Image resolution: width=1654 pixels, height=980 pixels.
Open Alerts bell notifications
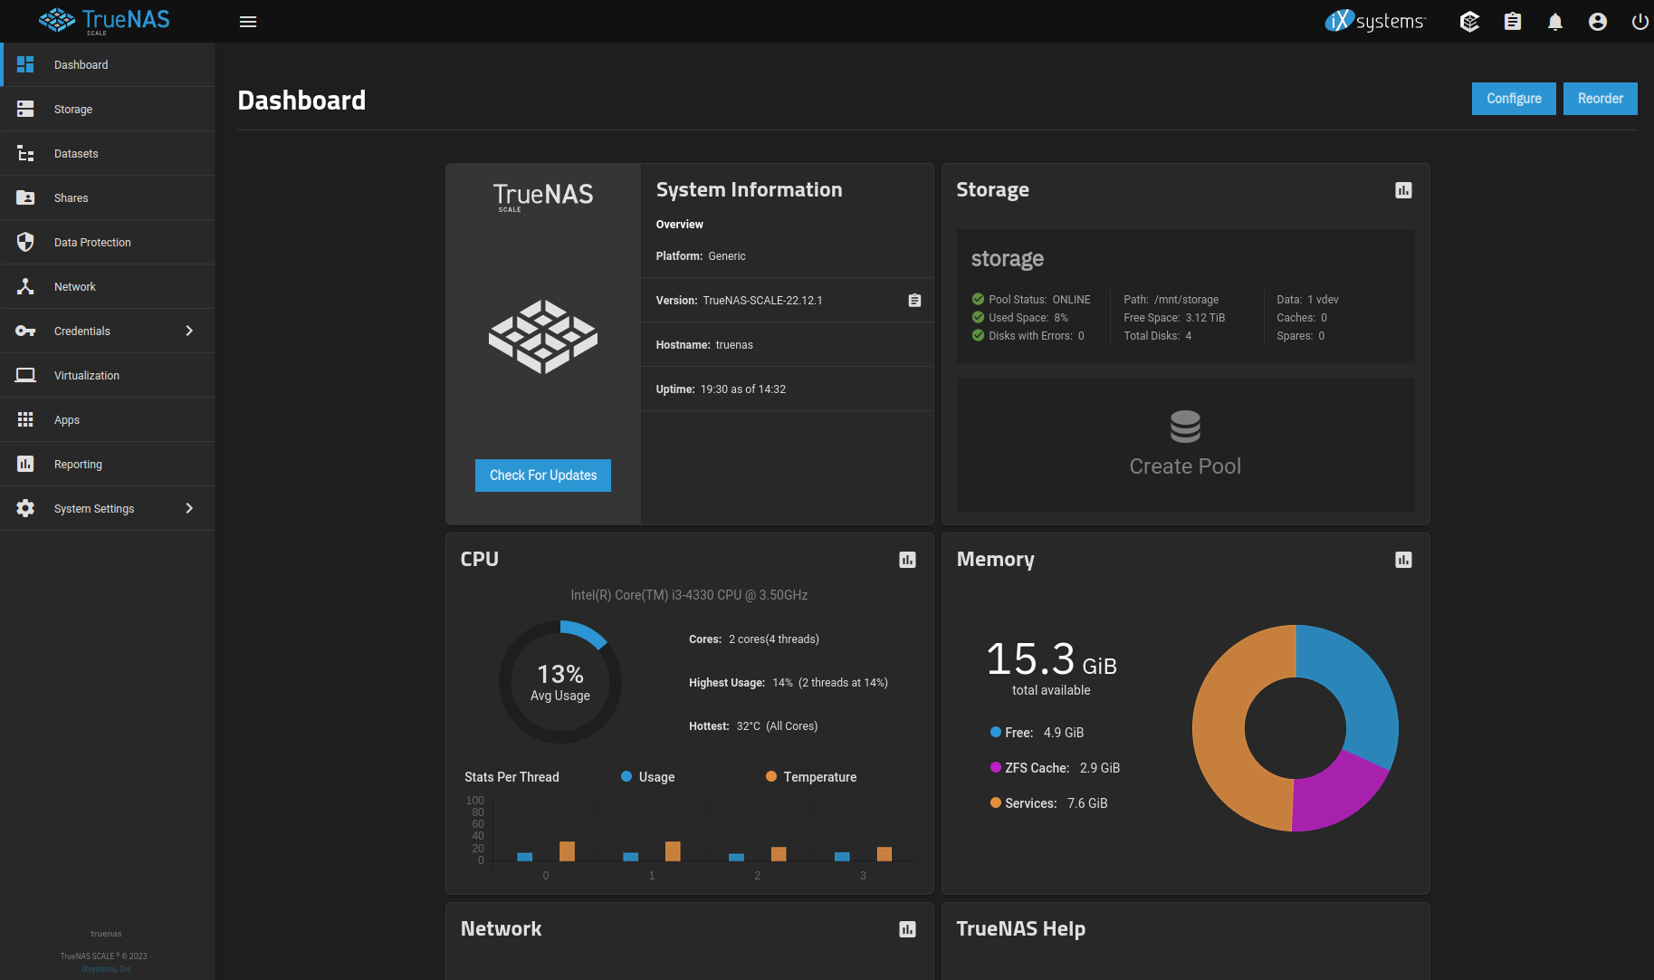pyautogui.click(x=1555, y=22)
